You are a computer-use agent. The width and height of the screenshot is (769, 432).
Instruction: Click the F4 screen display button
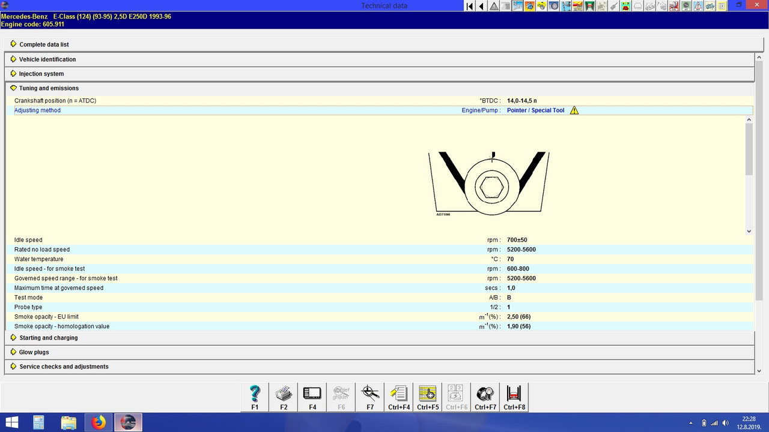(x=312, y=398)
